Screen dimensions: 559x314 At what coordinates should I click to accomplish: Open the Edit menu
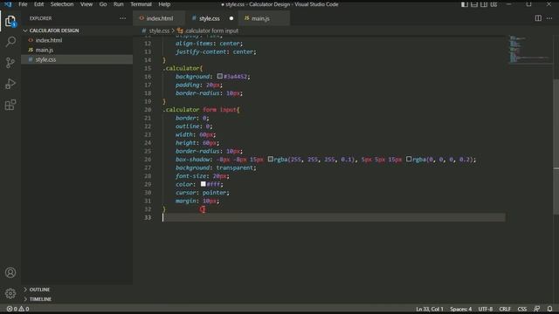pyautogui.click(x=38, y=4)
